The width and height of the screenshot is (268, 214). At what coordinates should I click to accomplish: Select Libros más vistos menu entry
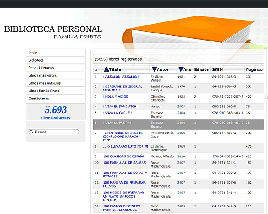55,75
